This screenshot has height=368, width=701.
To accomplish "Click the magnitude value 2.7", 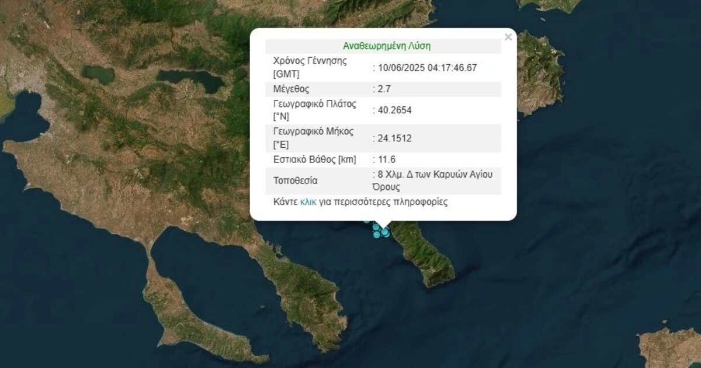I will [x=385, y=89].
